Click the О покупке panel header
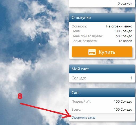 pos(102,18)
